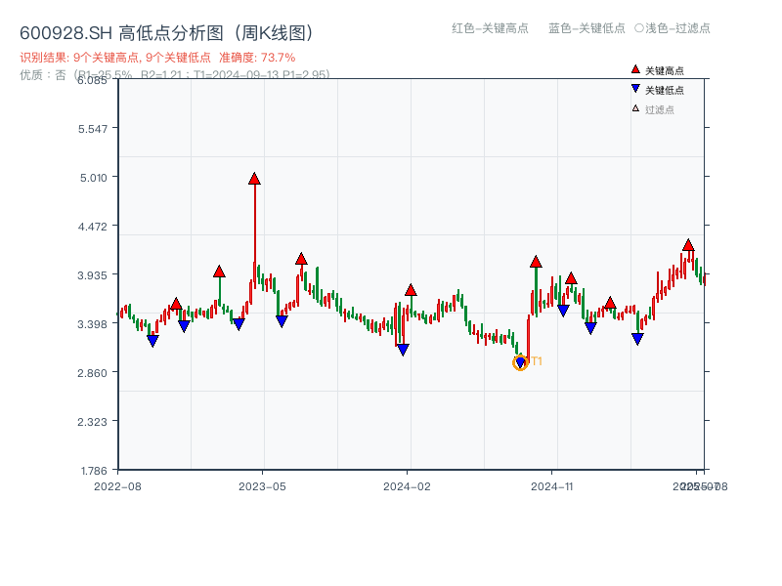Select the blue low marker just left of 2024-02

[x=404, y=350]
